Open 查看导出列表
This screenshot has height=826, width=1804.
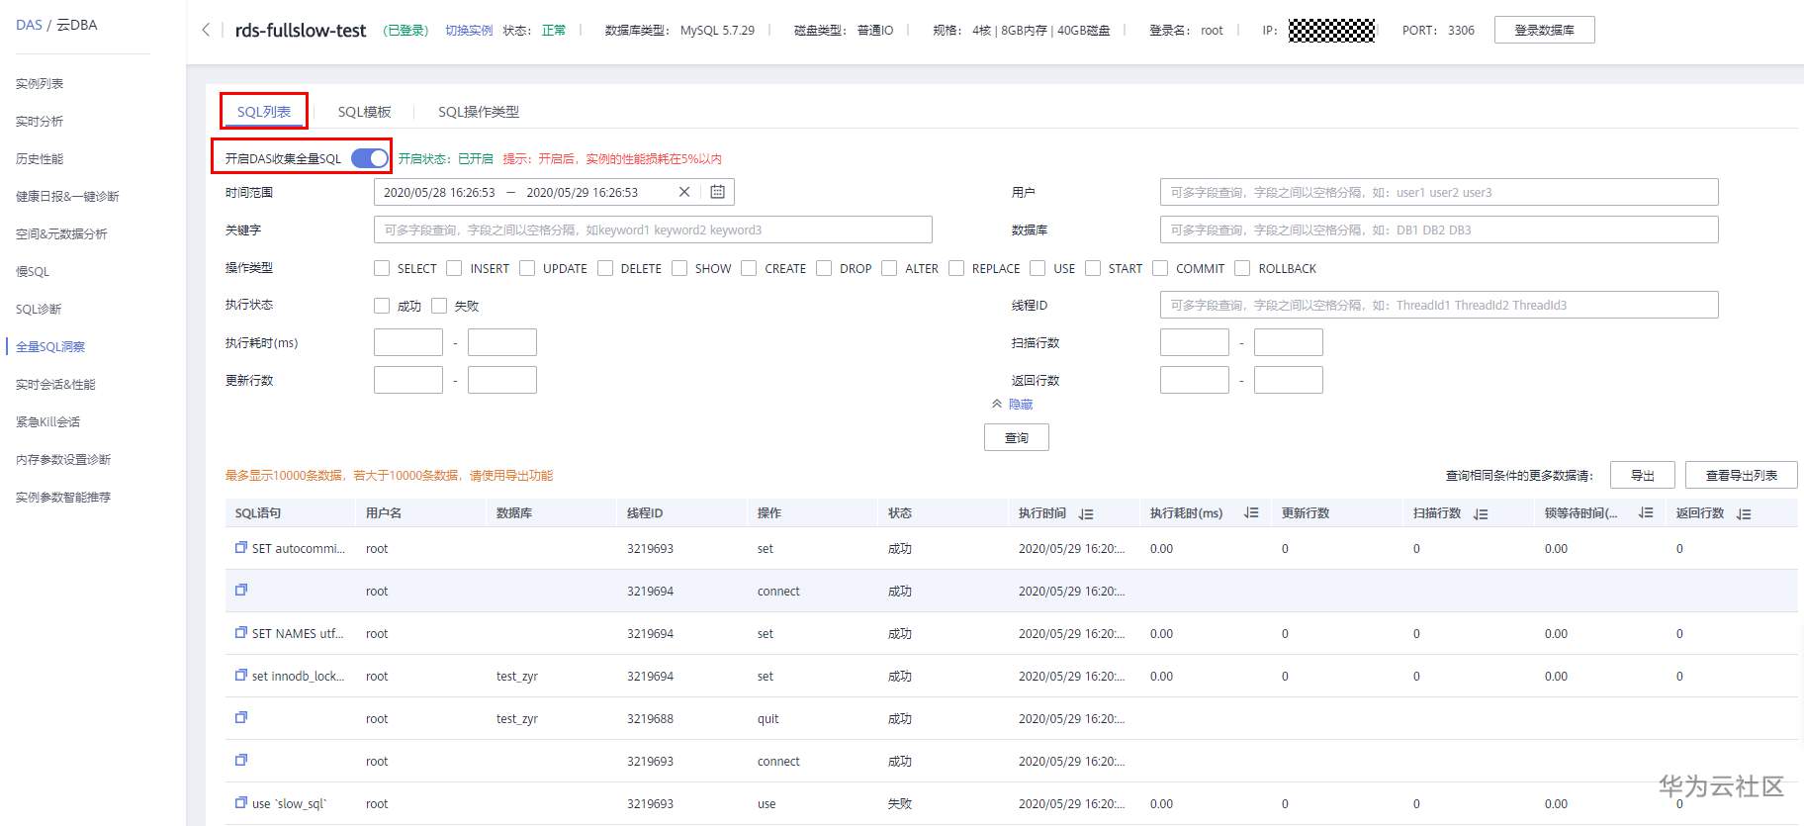point(1742,476)
